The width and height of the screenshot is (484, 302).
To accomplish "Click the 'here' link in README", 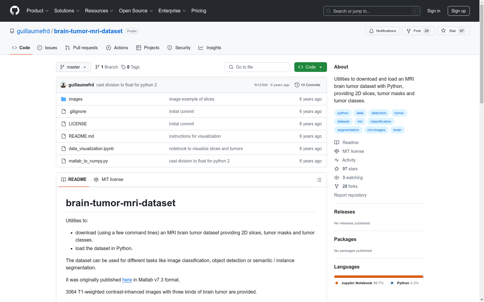I will tap(127, 280).
